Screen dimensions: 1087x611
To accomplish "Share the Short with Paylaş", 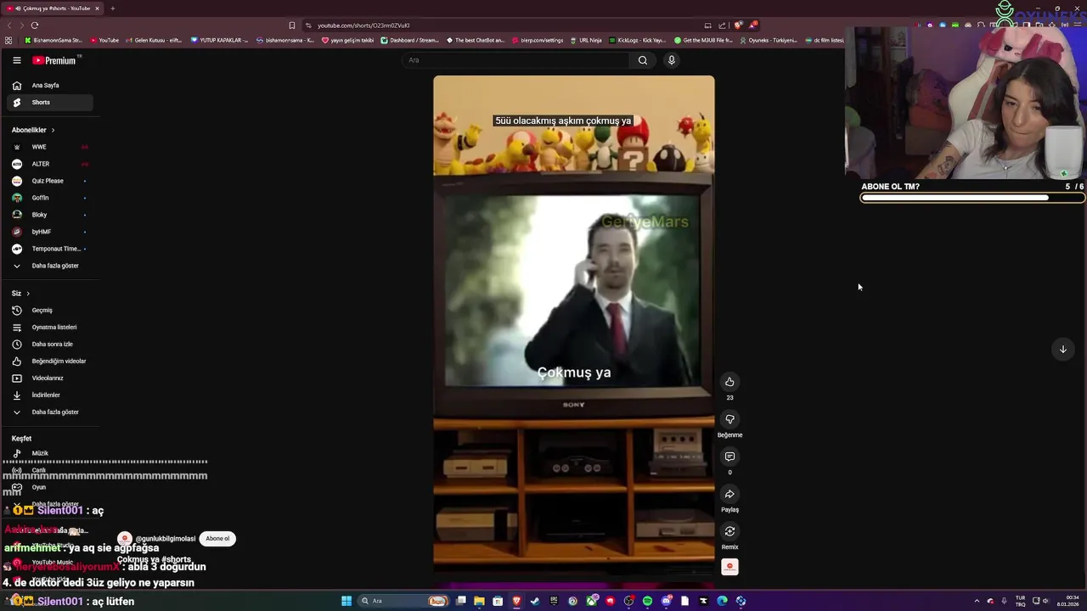I will [x=729, y=494].
